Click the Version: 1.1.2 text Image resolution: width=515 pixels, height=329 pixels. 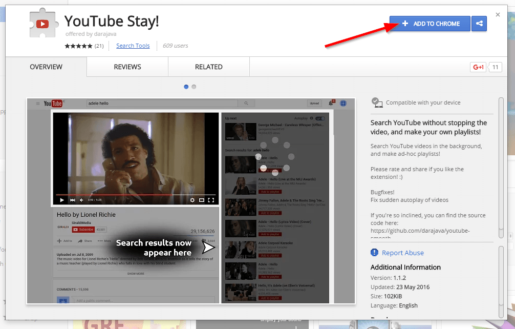388,278
